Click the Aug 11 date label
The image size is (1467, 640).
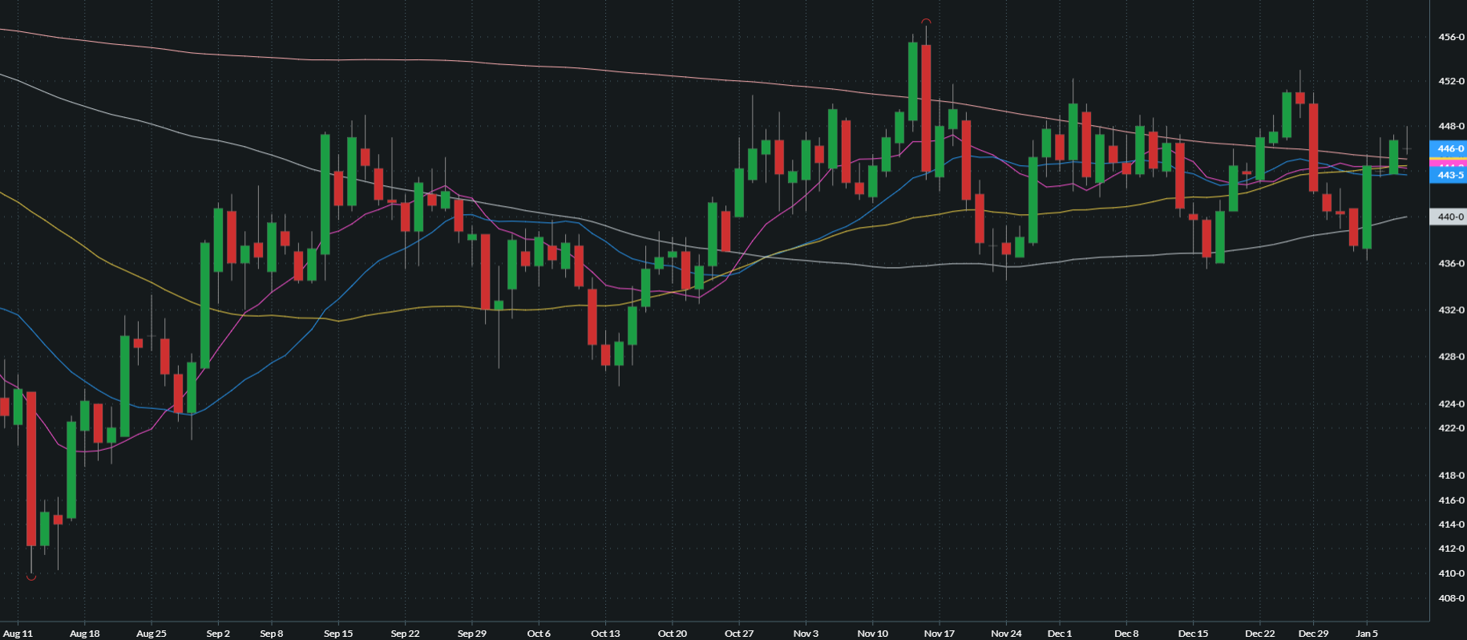pos(18,633)
